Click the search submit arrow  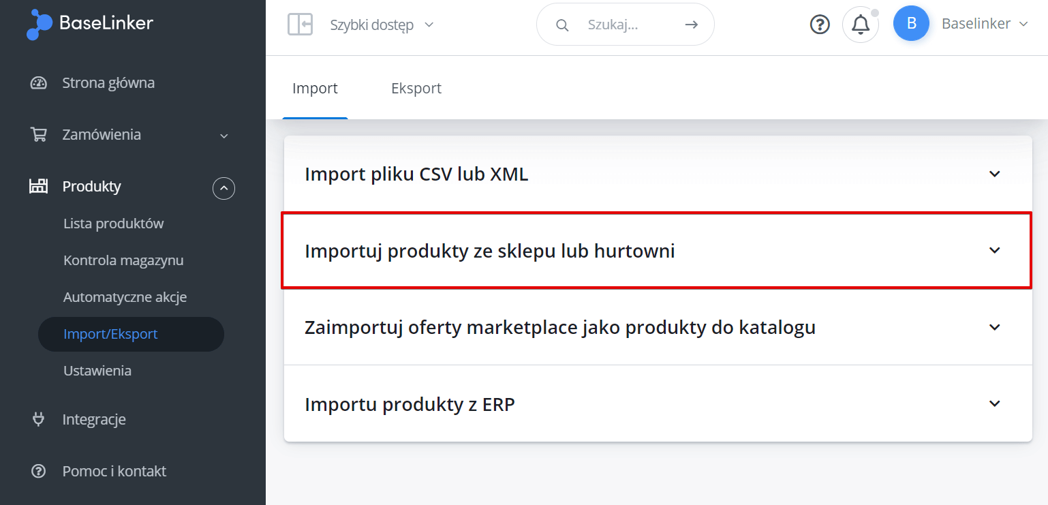(x=692, y=25)
